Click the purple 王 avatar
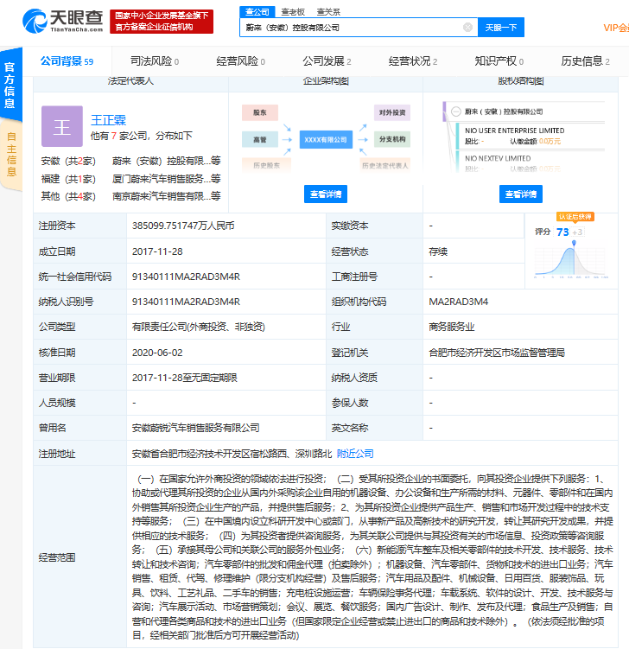The width and height of the screenshot is (629, 649). tap(62, 126)
